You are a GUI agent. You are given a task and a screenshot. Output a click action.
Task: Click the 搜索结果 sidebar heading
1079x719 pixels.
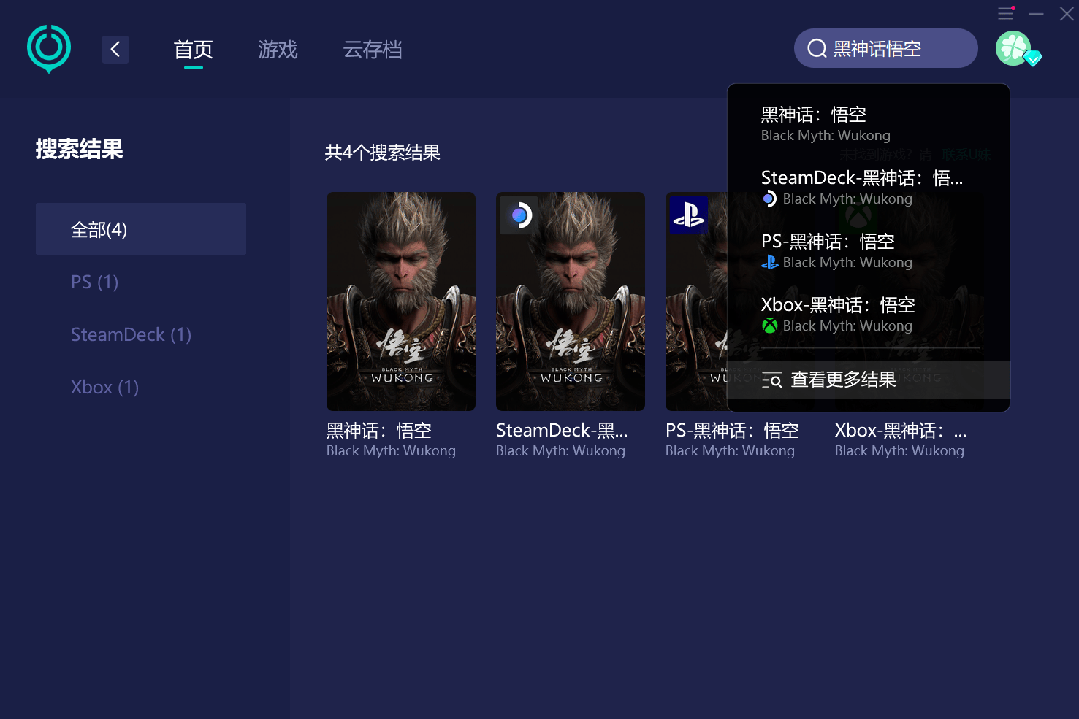[x=80, y=149]
